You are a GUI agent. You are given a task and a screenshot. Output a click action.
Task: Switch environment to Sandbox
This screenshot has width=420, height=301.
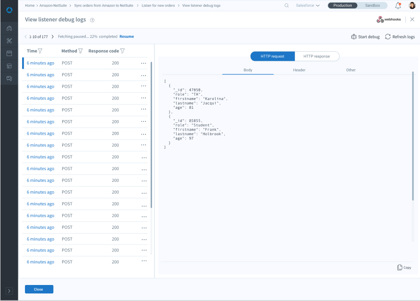tap(372, 6)
